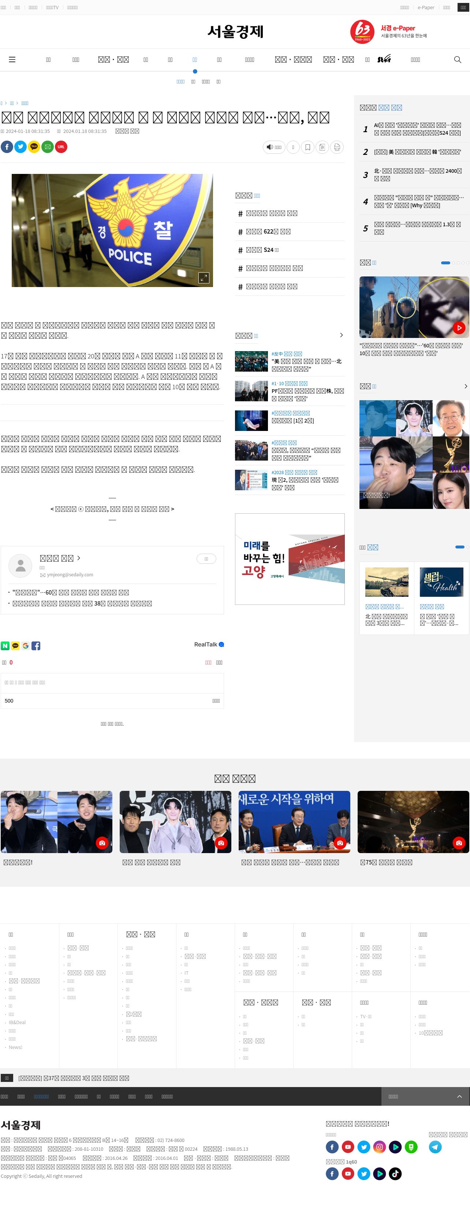Click the RealTalk logo above the comments
Viewport: 470px width, 1213px height.
click(x=209, y=645)
